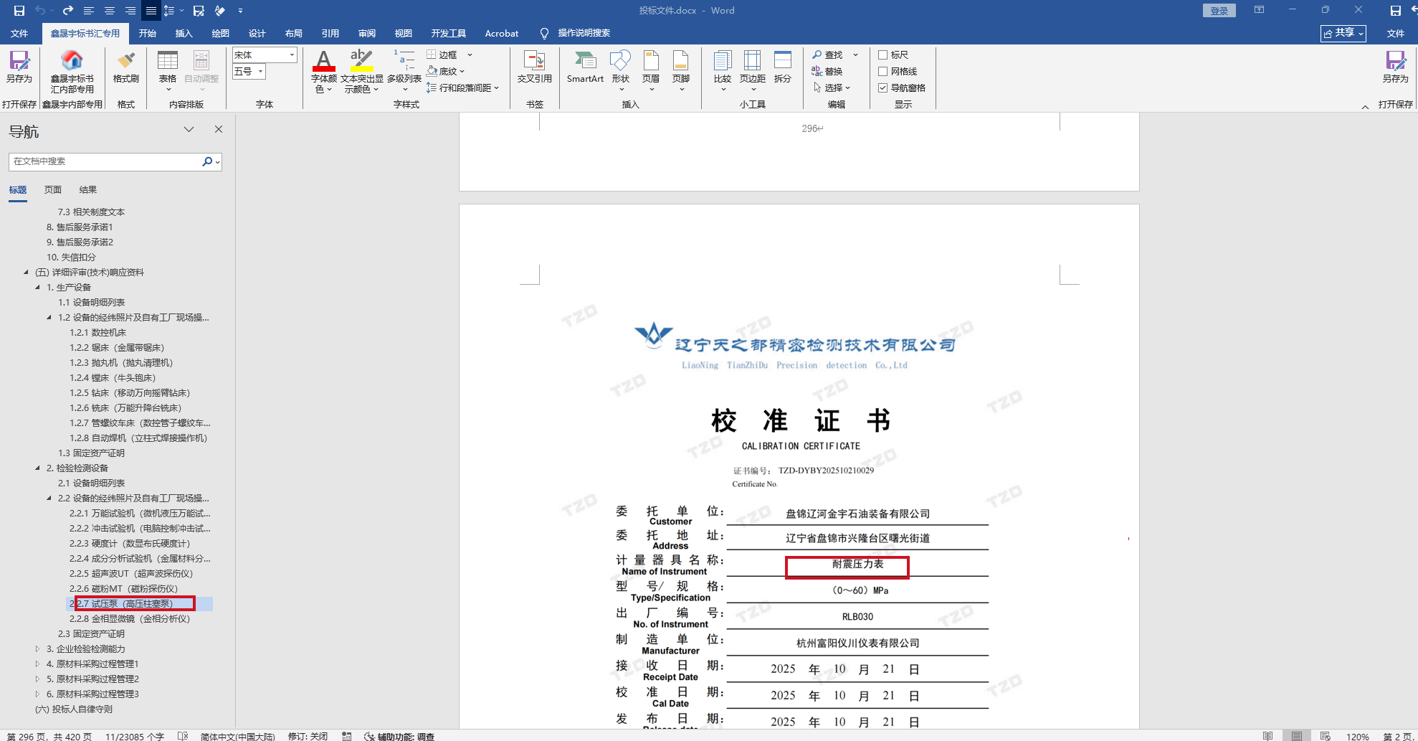This screenshot has width=1418, height=741.
Task: Click the 替换 replace button
Action: click(x=827, y=72)
